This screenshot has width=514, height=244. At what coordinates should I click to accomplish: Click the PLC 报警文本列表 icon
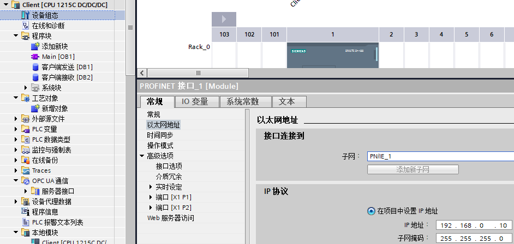(x=26, y=222)
